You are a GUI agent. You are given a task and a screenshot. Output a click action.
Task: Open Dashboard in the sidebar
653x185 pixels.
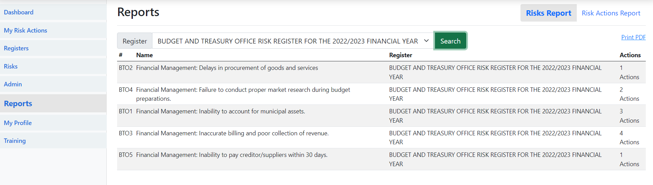coord(19,12)
